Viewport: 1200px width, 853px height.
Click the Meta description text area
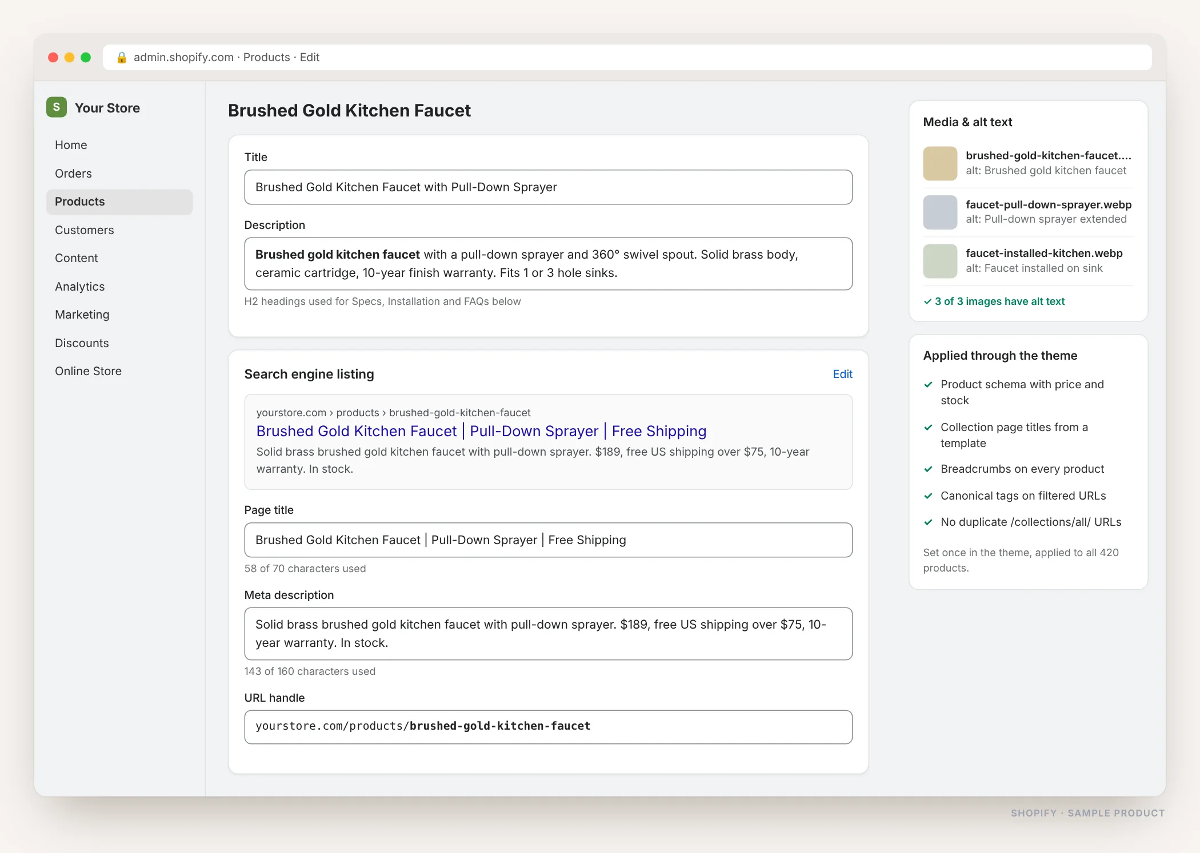point(548,634)
